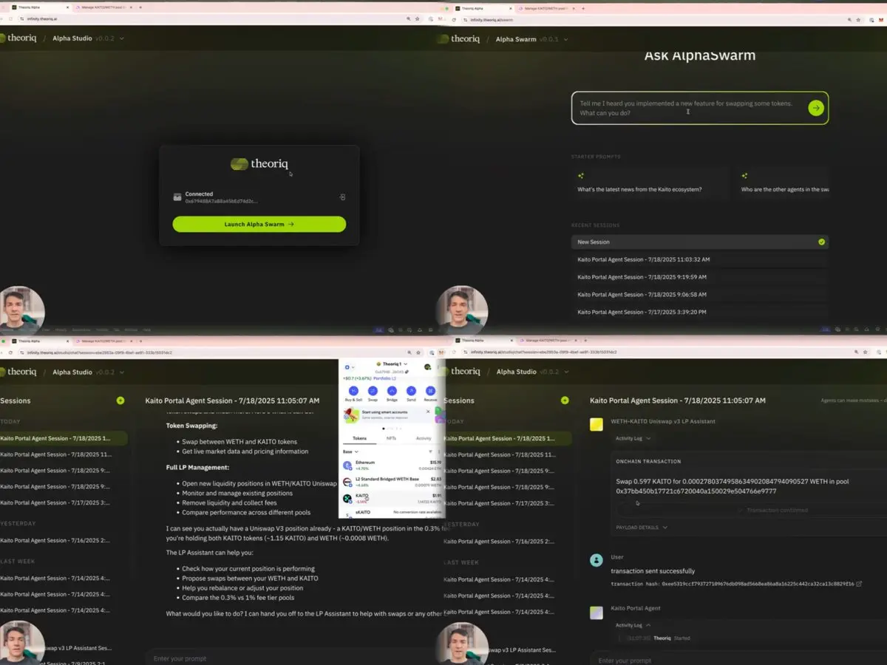
Task: Select the connected wallet address 0x67948BA7...
Action: tap(222, 201)
